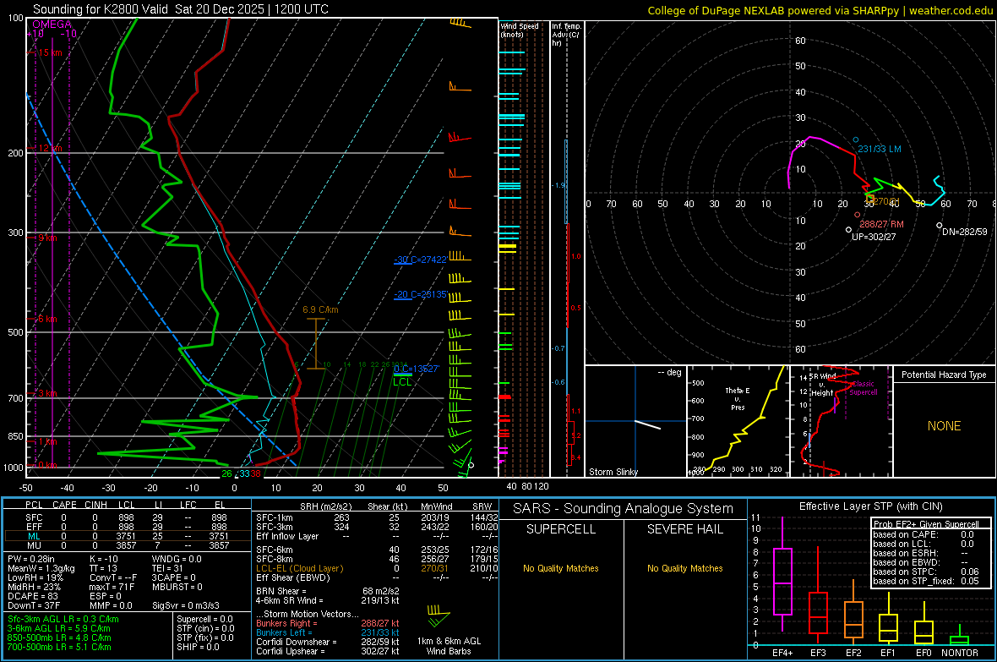Viewport: 997px width, 662px height.
Task: Click the Eff Inflow Layer row label
Action: (x=287, y=537)
